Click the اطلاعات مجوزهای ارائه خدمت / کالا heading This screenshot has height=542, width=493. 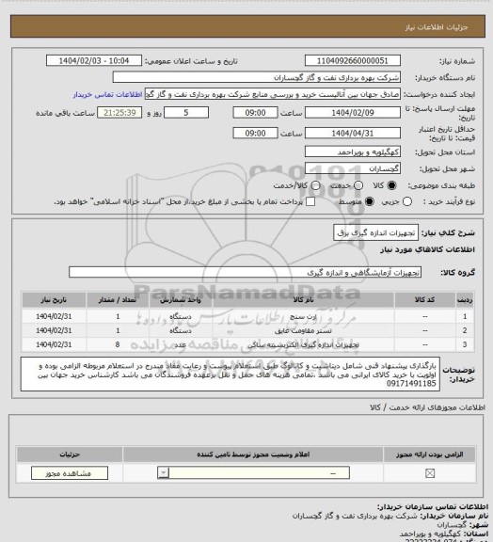427,407
